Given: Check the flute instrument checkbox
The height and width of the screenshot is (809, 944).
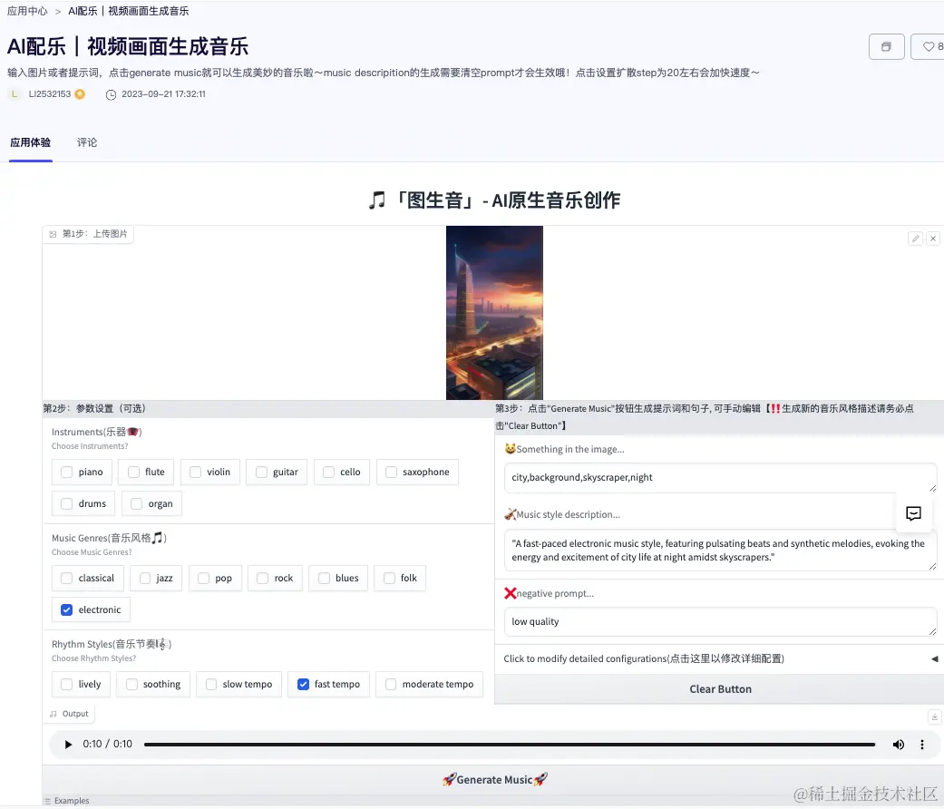Looking at the screenshot, I should (133, 472).
